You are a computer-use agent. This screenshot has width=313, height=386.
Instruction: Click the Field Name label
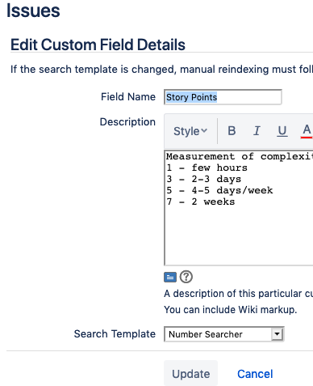(x=128, y=96)
